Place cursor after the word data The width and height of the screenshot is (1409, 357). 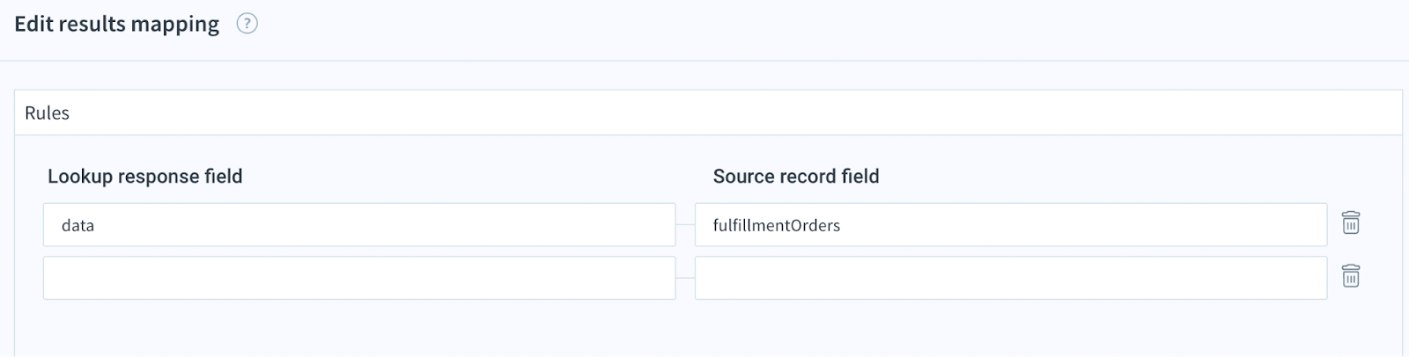pyautogui.click(x=95, y=225)
